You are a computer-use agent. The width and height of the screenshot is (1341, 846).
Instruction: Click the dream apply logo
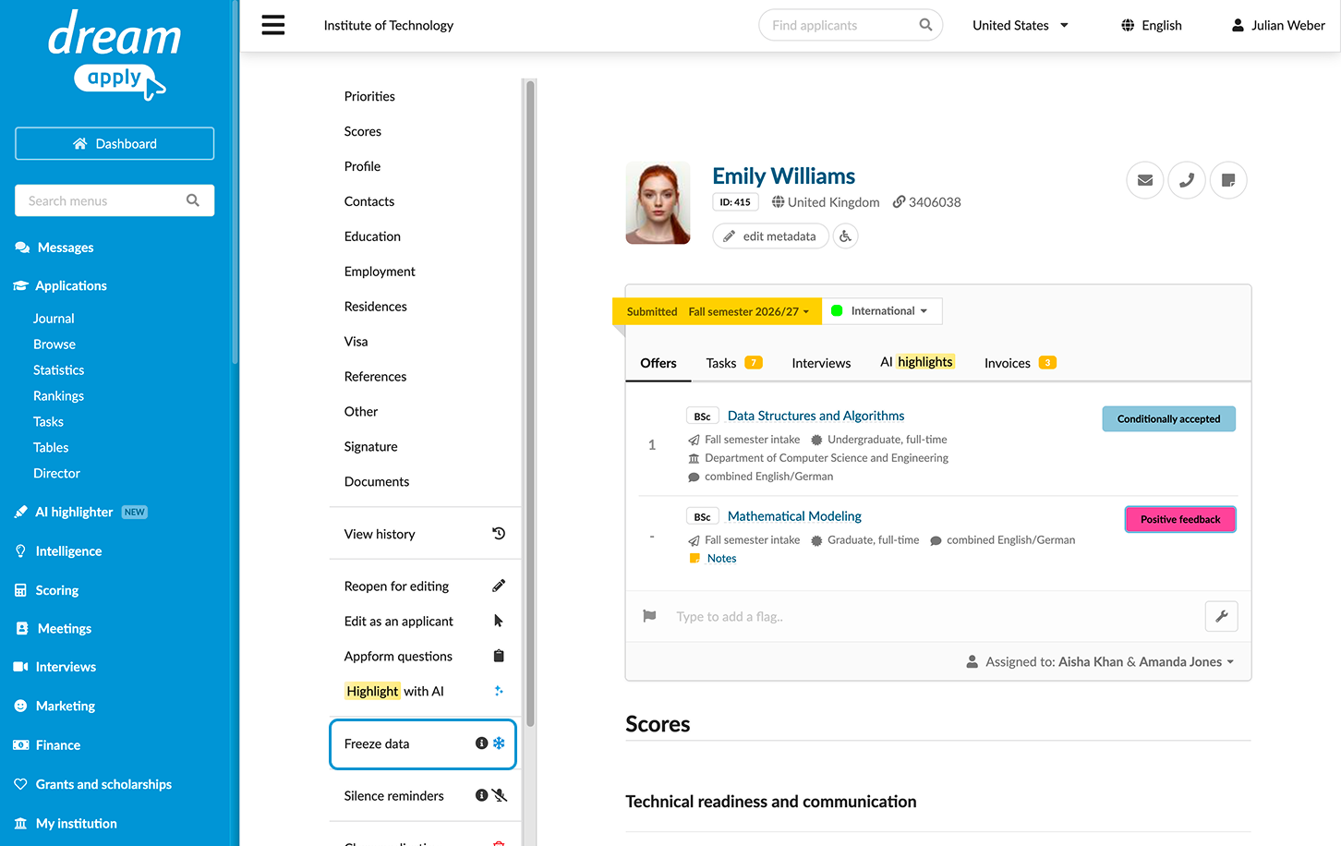point(115,55)
